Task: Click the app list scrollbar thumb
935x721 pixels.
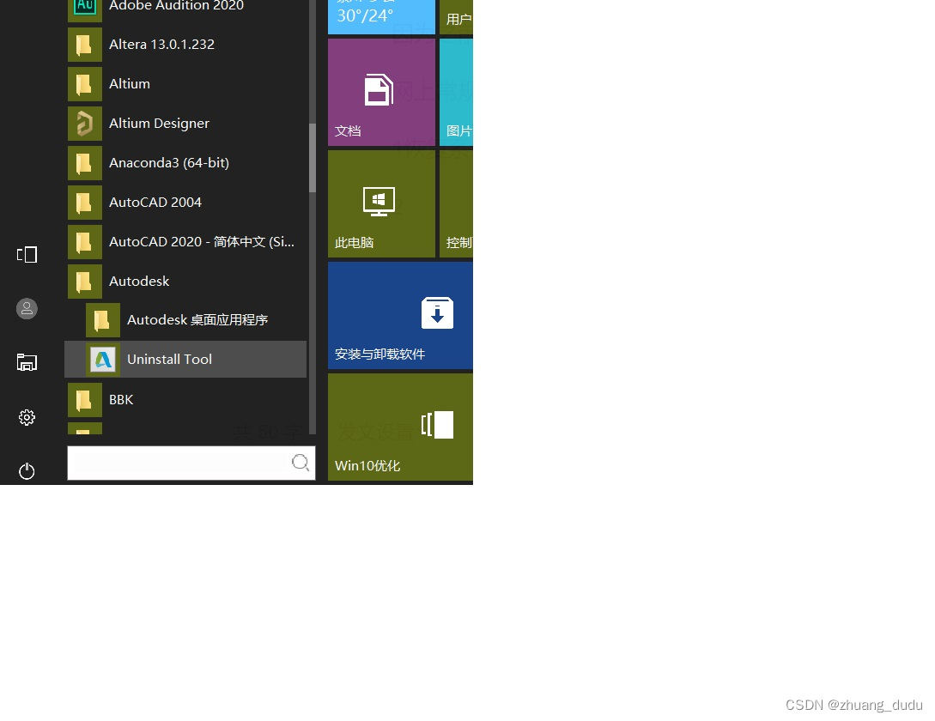Action: coord(313,158)
